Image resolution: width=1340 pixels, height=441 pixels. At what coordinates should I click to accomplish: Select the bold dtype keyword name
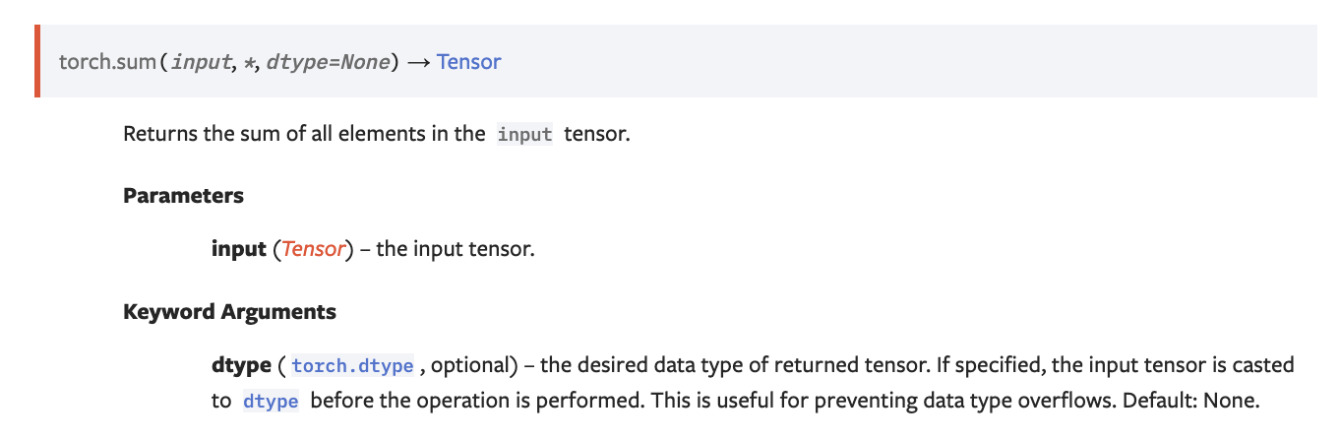[x=241, y=366]
